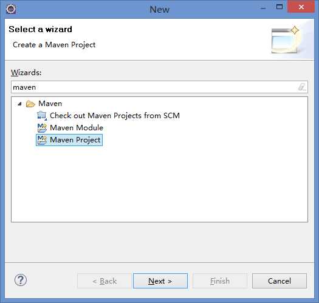This screenshot has width=319, height=303.
Task: Click the Maven Project icon
Action: coord(42,140)
